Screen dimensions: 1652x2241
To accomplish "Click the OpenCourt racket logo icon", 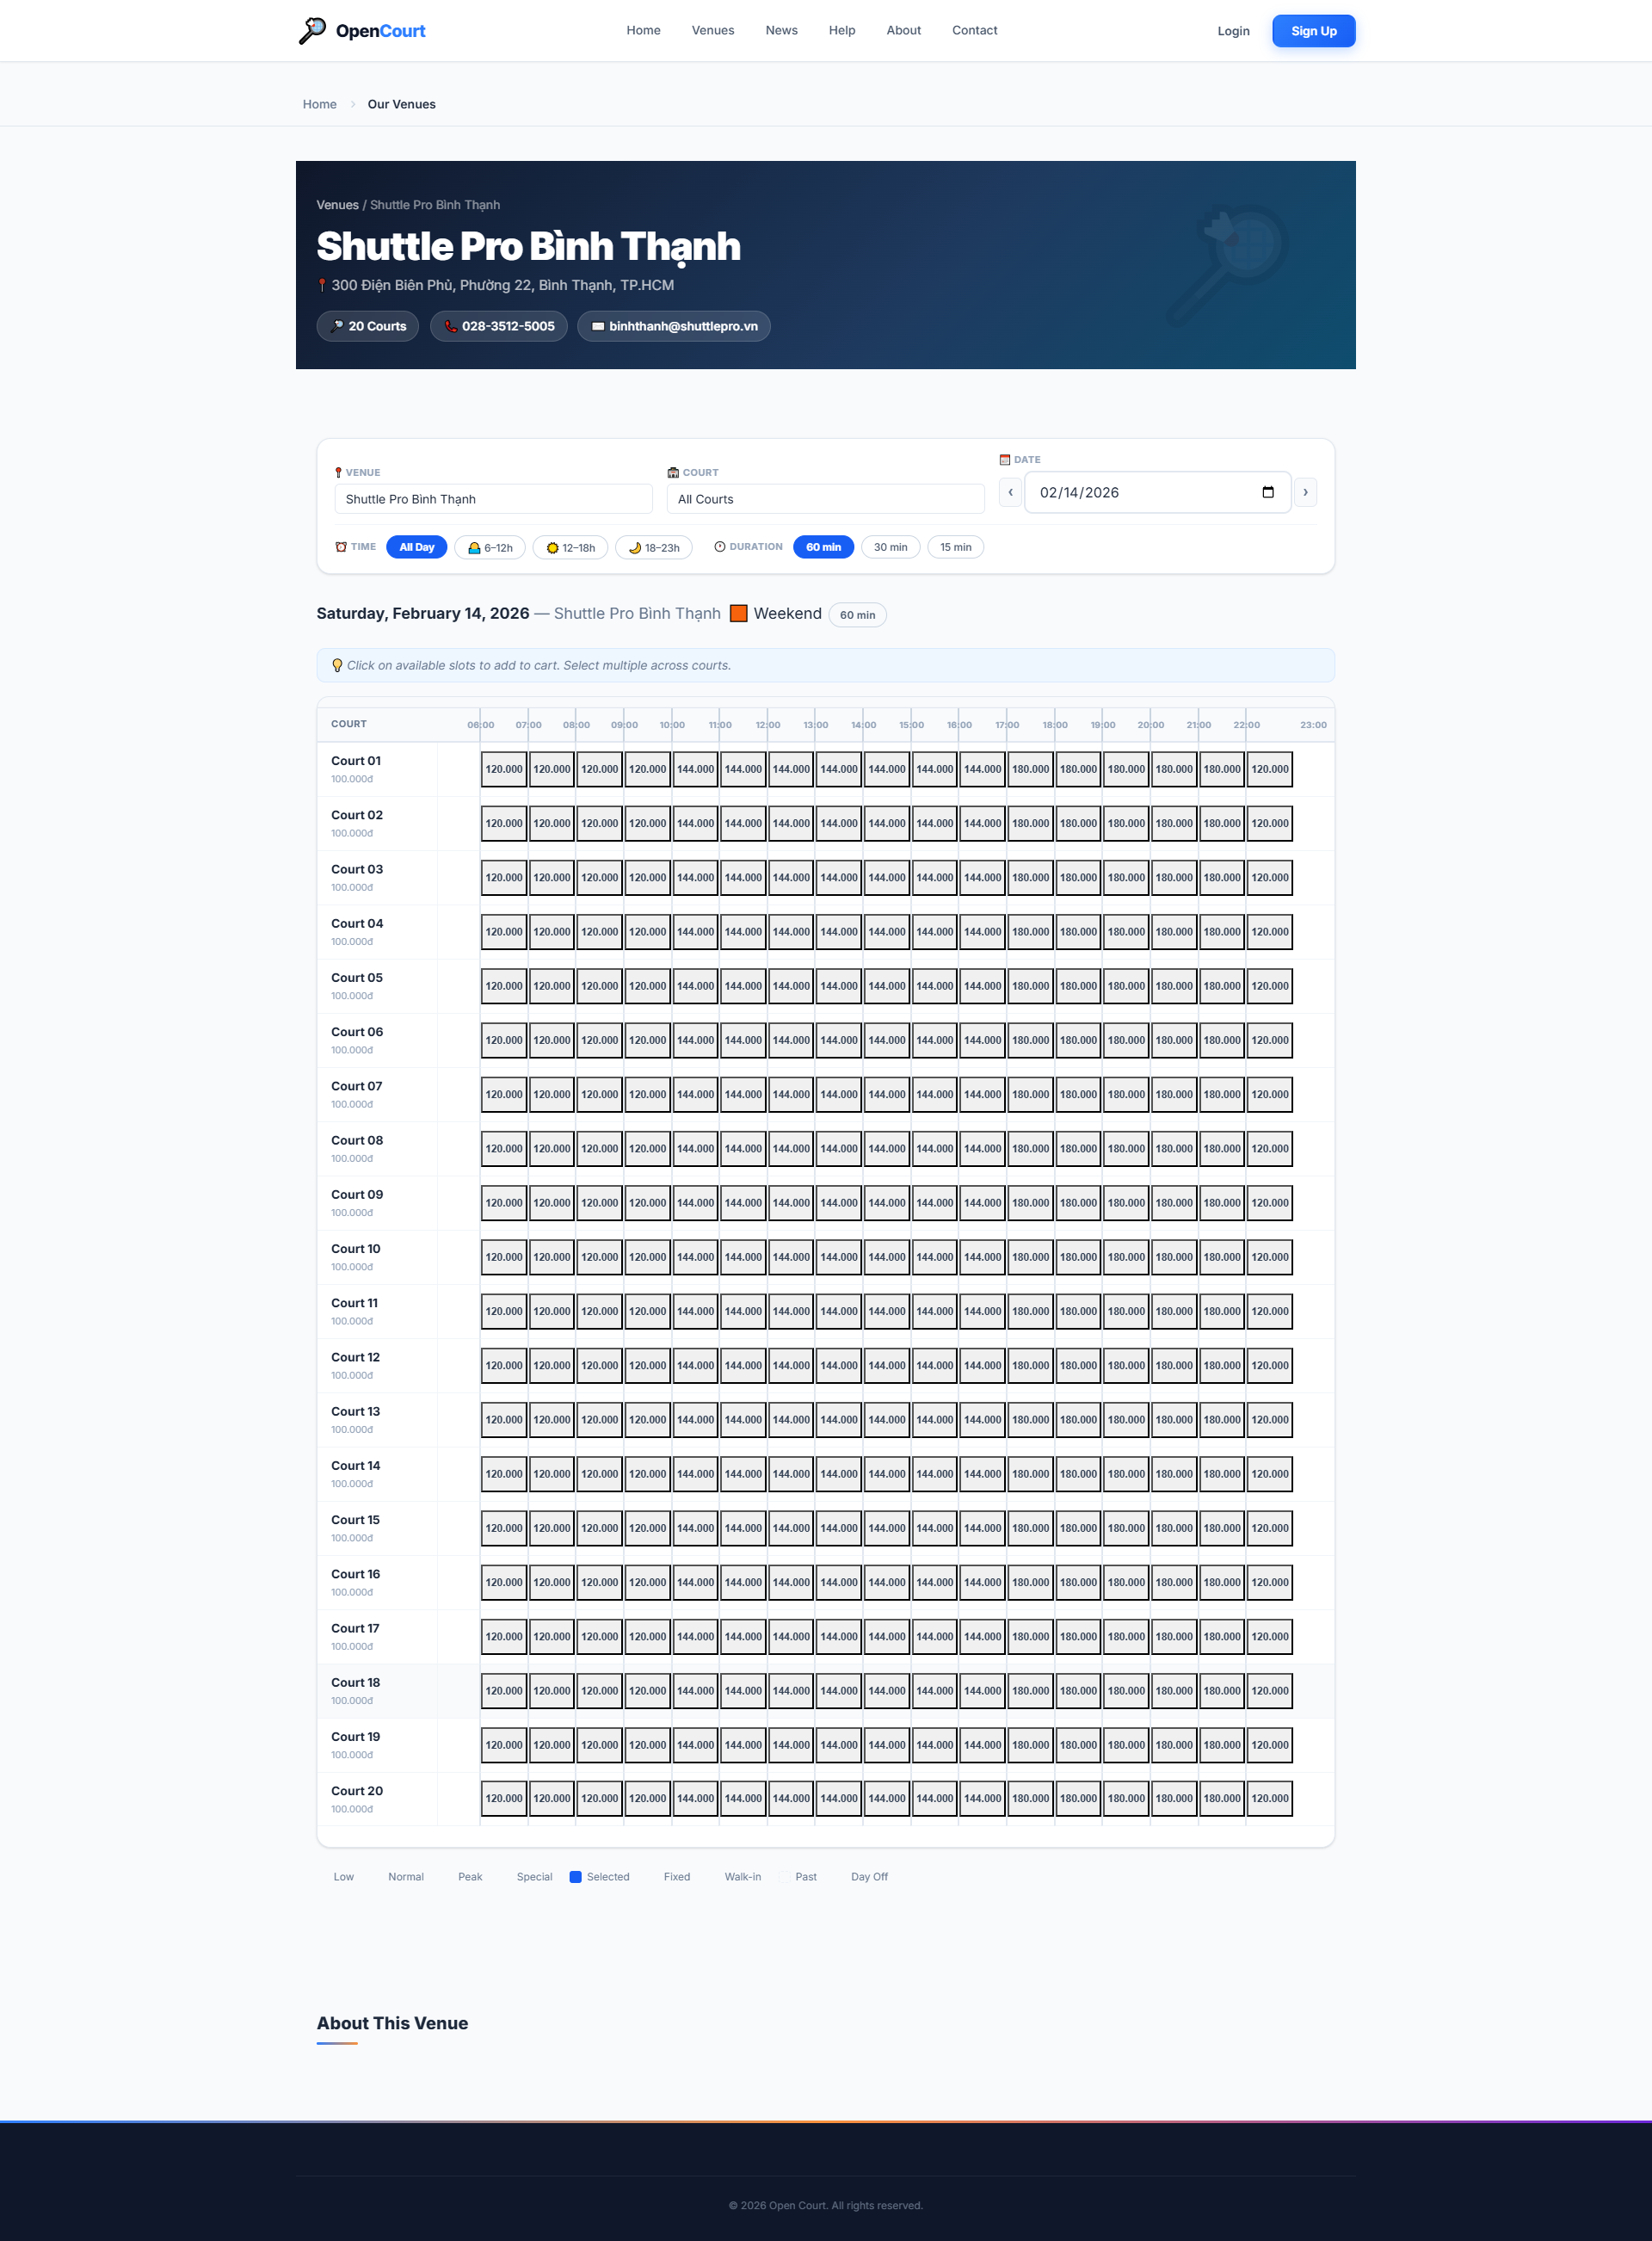I will coord(312,30).
